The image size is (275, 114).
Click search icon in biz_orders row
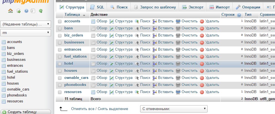click(x=137, y=35)
